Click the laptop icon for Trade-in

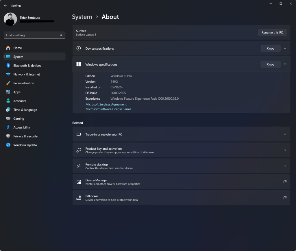point(79,134)
